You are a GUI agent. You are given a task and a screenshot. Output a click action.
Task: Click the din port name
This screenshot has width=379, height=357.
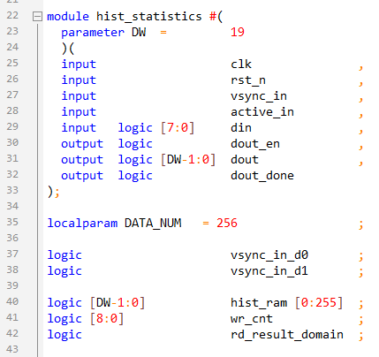pyautogui.click(x=241, y=128)
